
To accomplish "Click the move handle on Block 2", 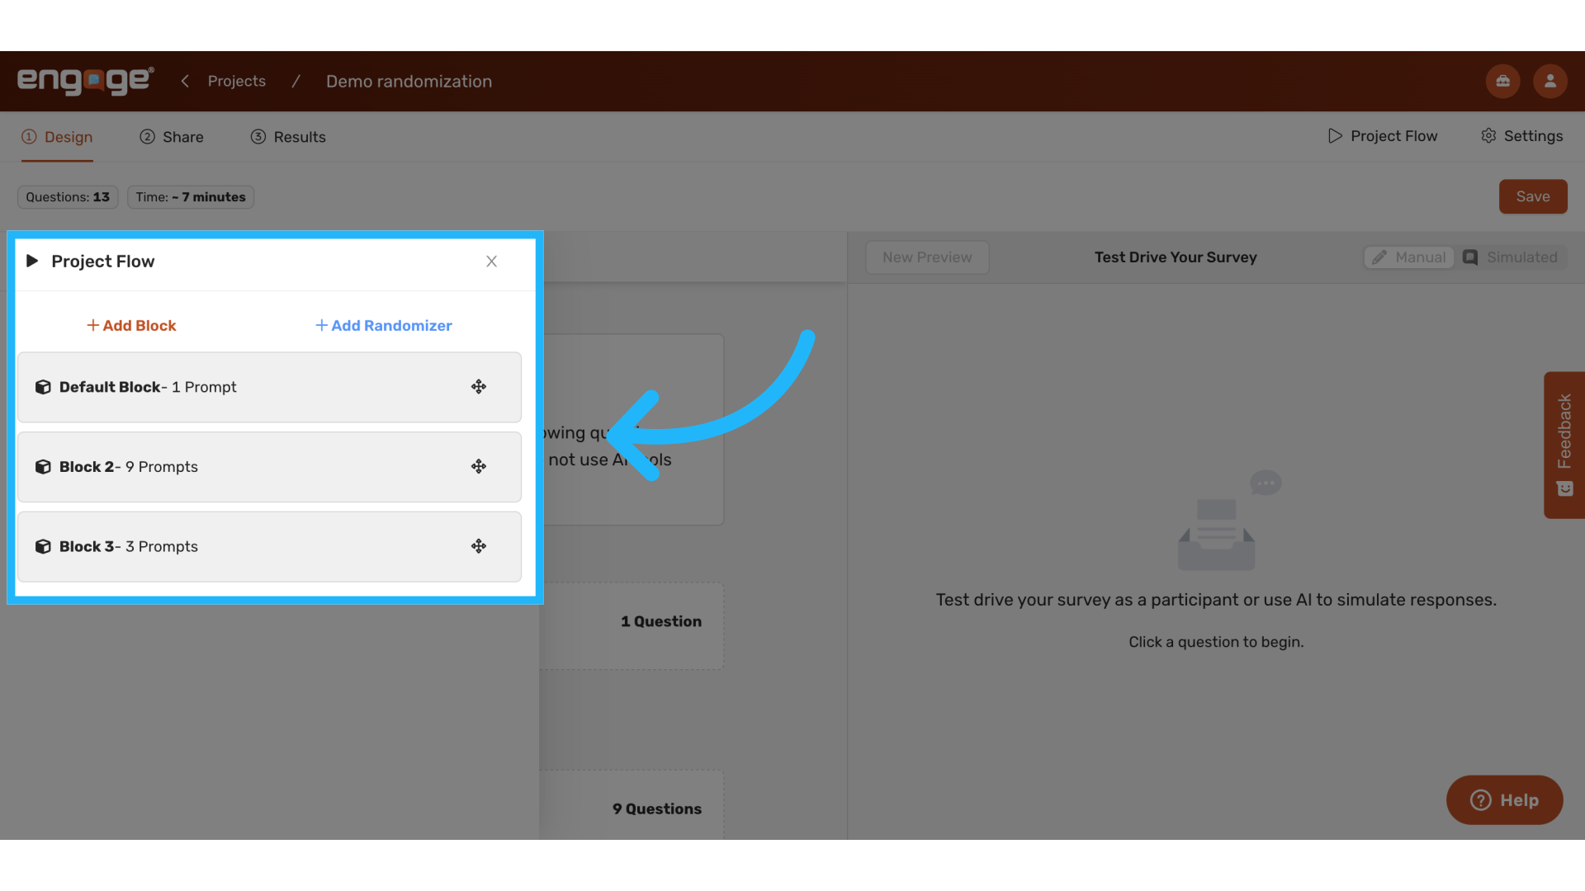I will click(x=479, y=467).
